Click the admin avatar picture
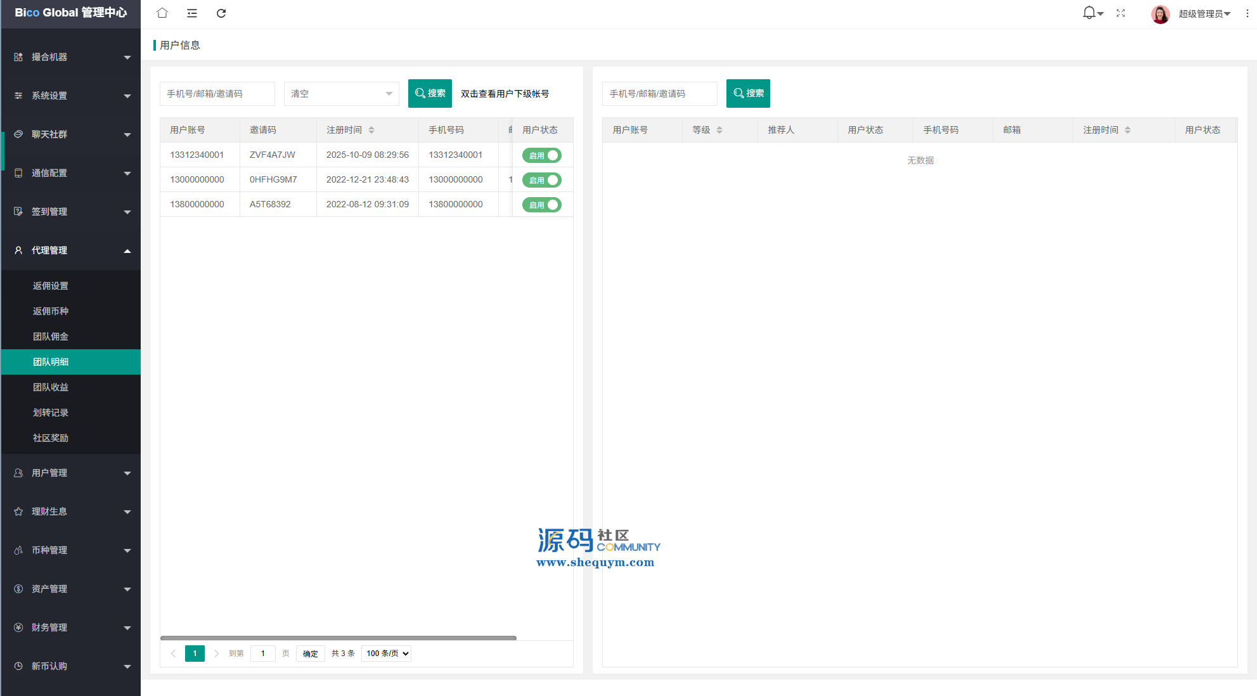This screenshot has height=696, width=1257. tap(1160, 14)
